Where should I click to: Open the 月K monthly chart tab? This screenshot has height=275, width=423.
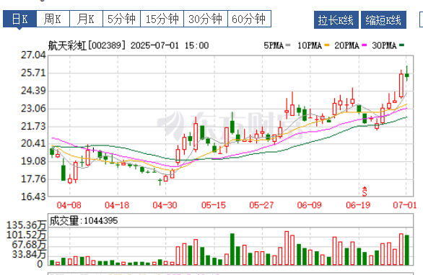click(86, 19)
